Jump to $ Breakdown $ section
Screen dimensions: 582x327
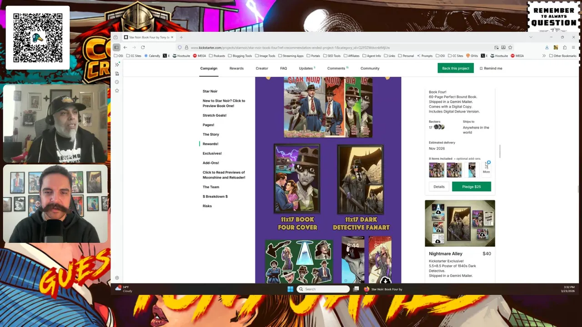pos(215,197)
